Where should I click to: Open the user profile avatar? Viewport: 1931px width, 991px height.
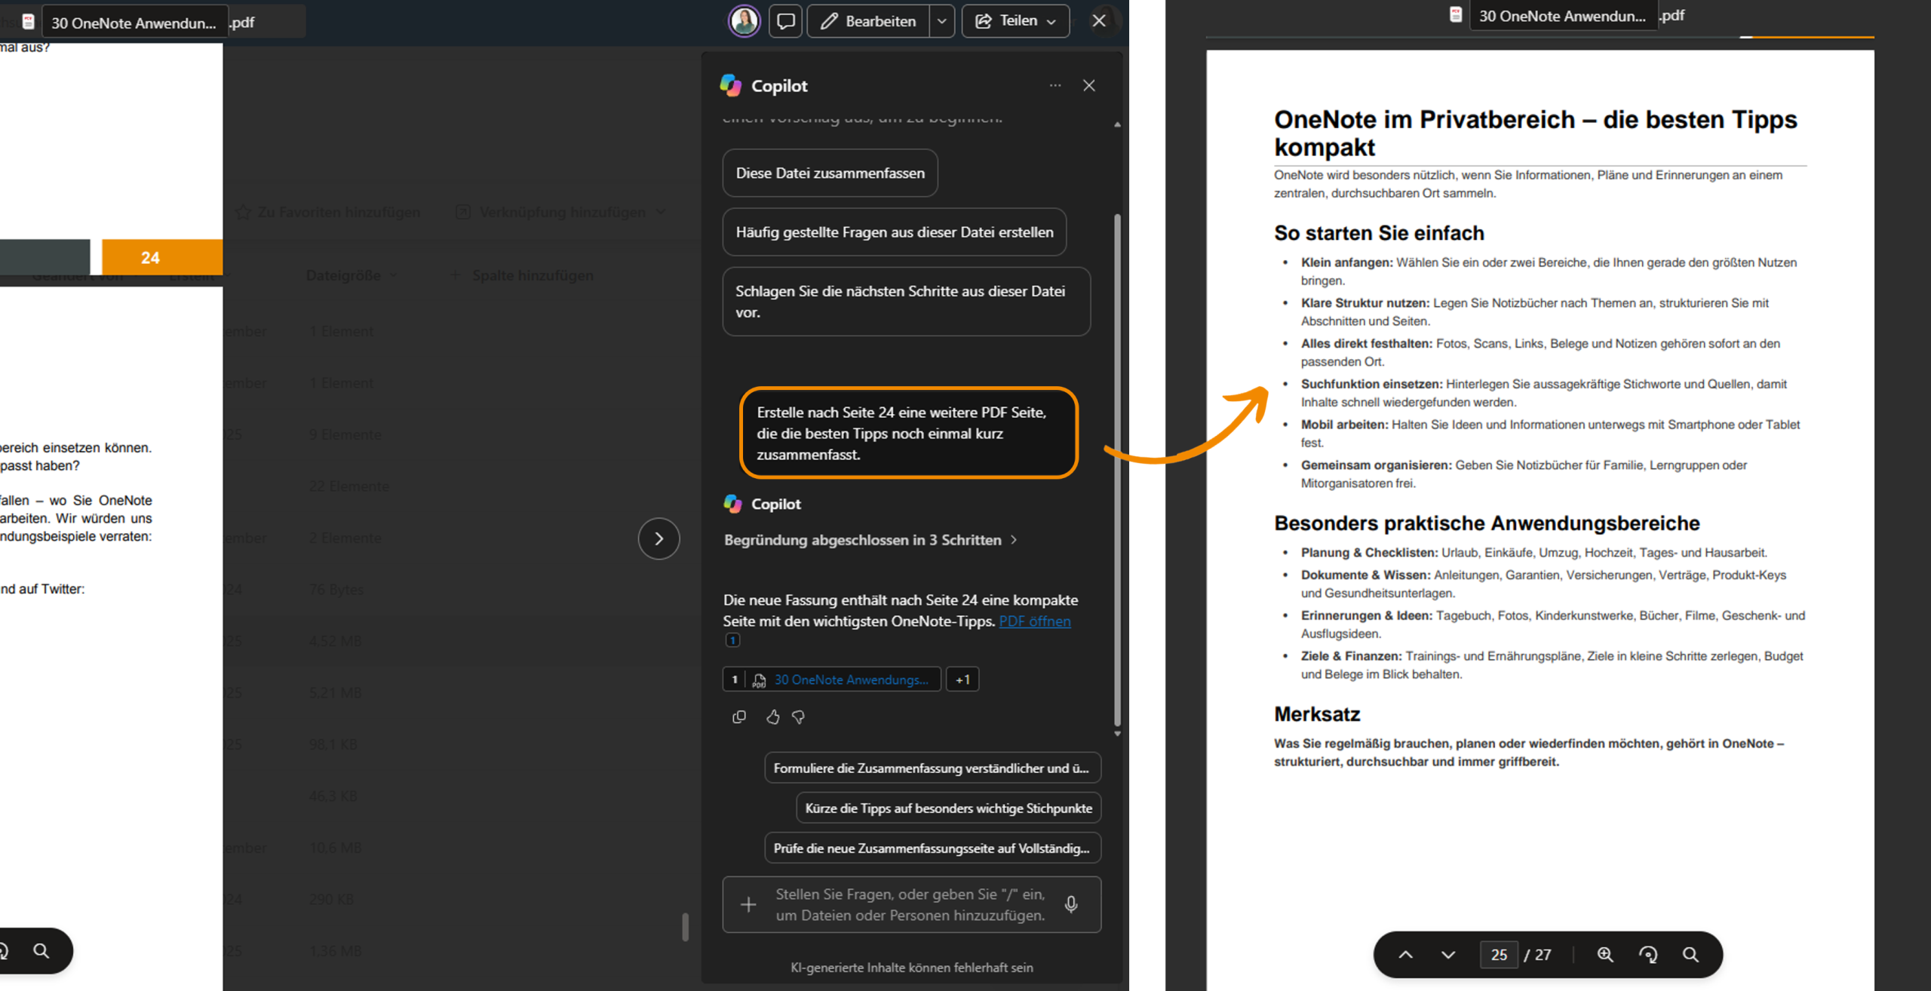click(744, 21)
